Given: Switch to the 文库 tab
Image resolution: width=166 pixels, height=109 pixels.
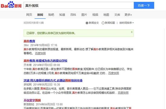Looking at the screenshot, I should pyautogui.click(x=117, y=15).
